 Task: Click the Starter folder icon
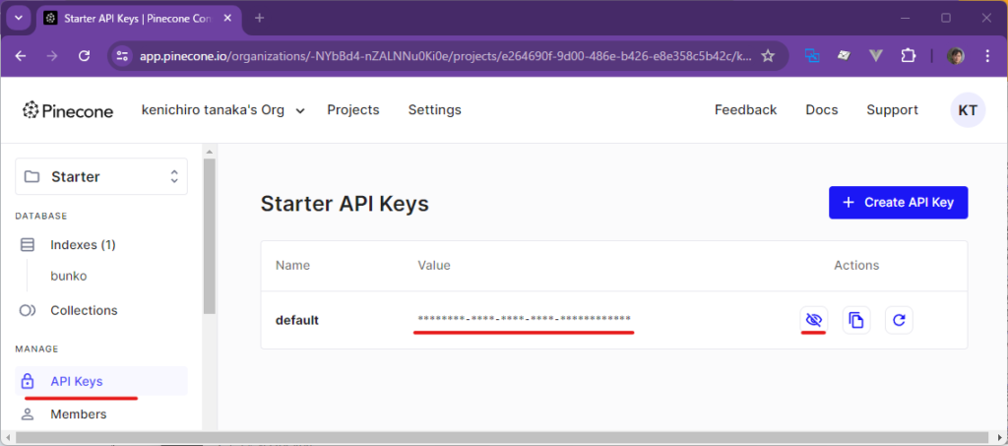click(x=31, y=176)
